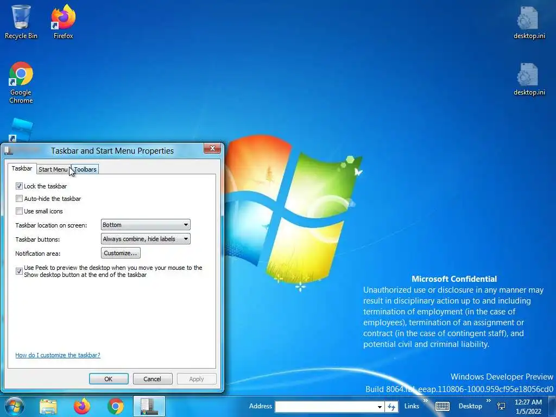This screenshot has height=417, width=556.
Task: Switch to the Taskbar tab
Action: coord(22,168)
